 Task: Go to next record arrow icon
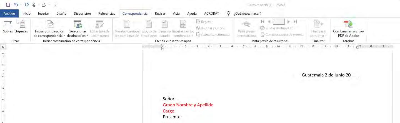289,22
